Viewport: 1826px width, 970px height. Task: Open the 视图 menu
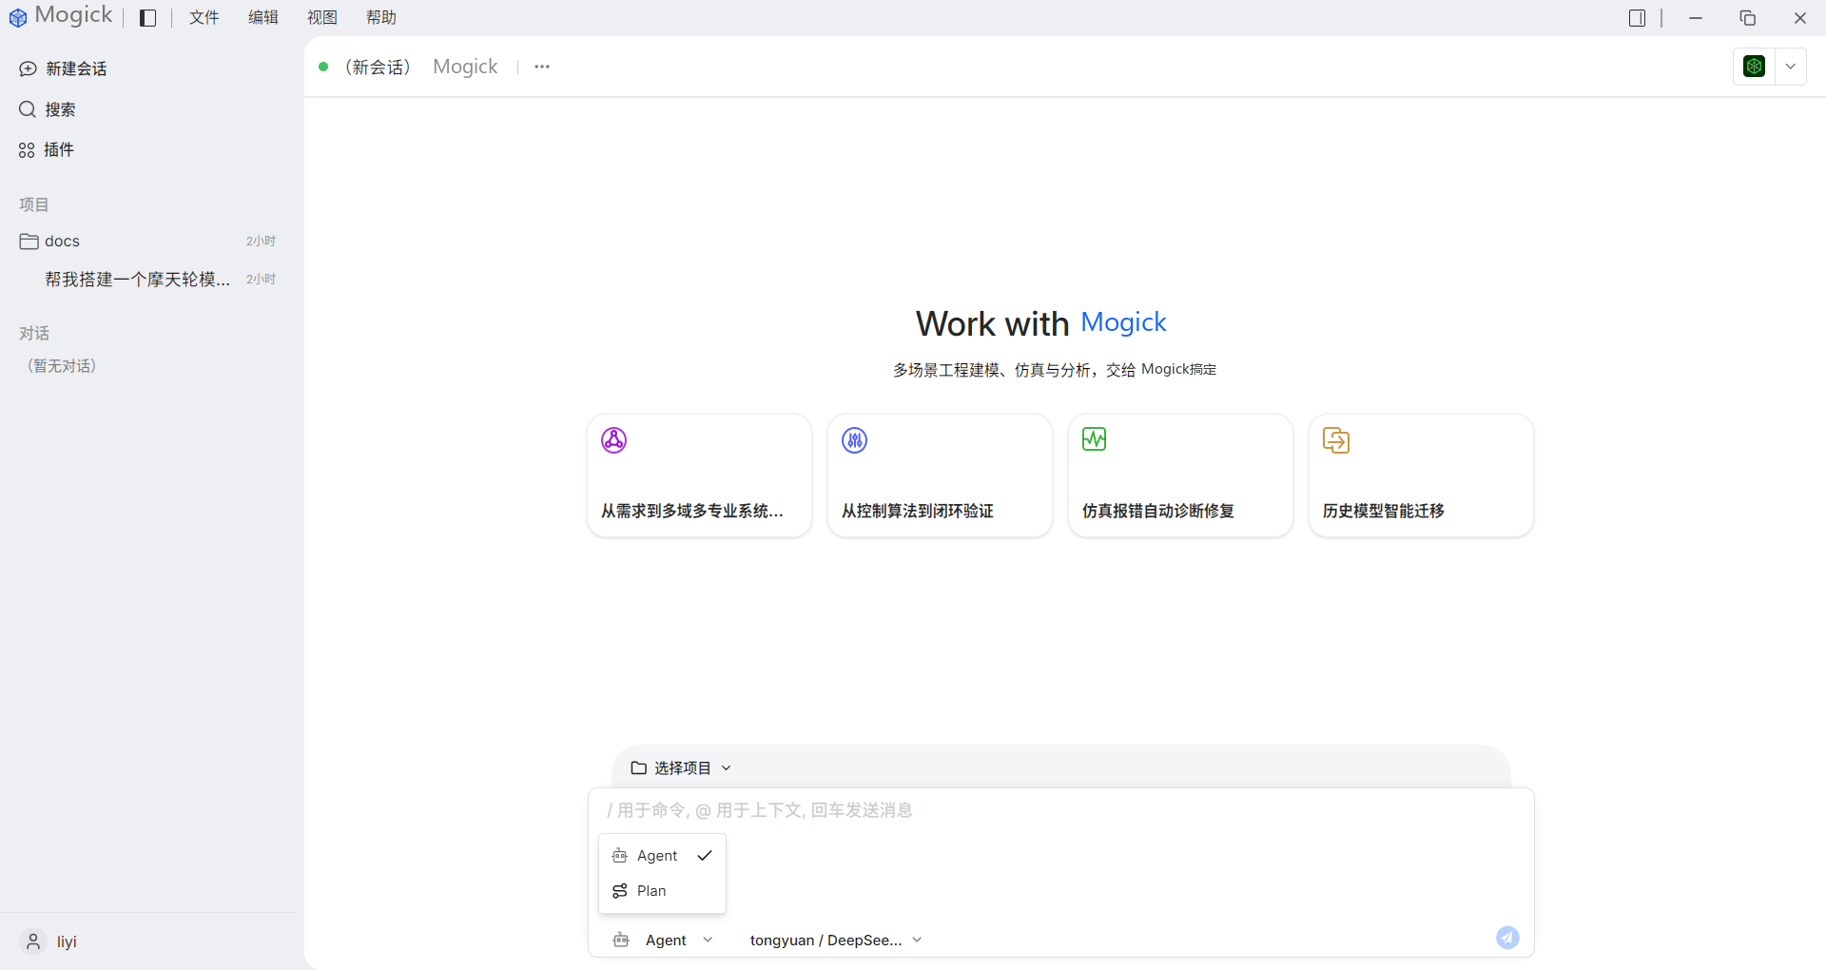(x=322, y=18)
